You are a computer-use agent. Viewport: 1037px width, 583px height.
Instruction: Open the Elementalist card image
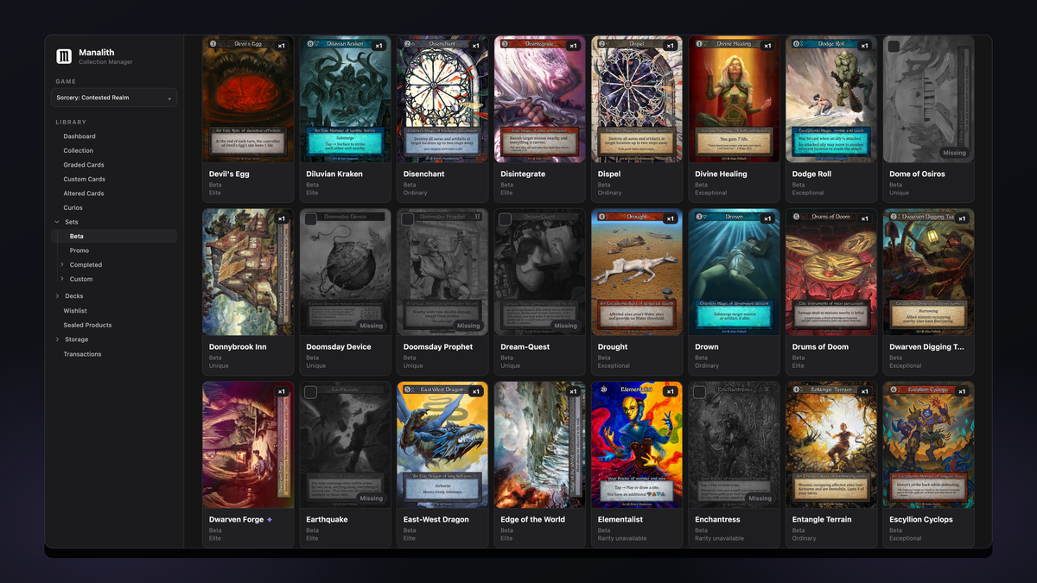637,445
